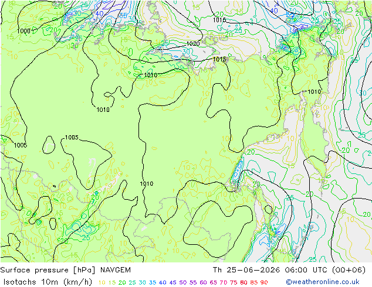Screen dimensions: 372x287
Task: Click the 'Isotachs 10m (km/h)' legend label
Action: click(48, 282)
